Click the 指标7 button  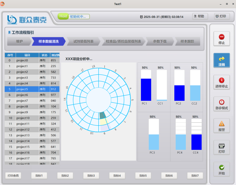(195, 176)
